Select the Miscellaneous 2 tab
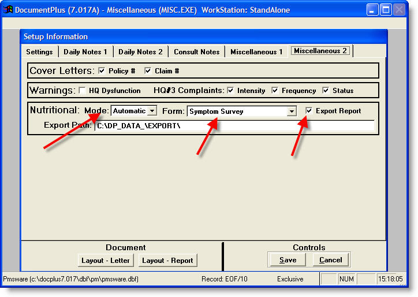This screenshot has height=297, width=418. coord(320,51)
